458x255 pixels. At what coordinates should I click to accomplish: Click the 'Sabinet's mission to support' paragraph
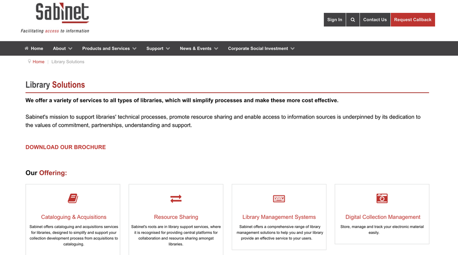point(223,121)
